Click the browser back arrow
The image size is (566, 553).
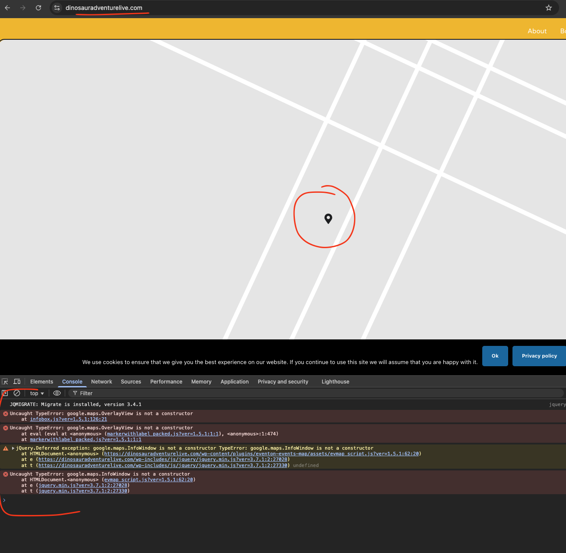[x=7, y=8]
